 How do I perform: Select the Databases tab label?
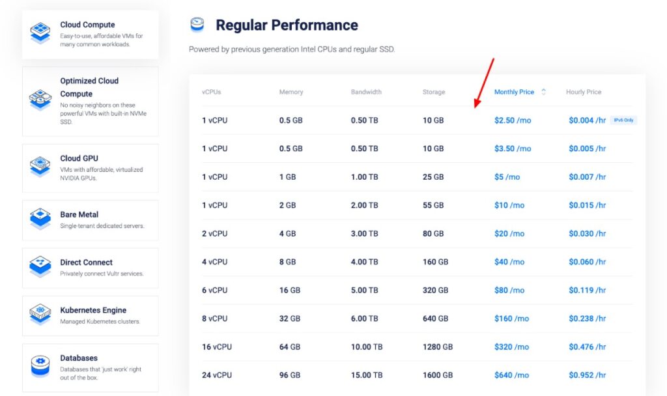(x=79, y=358)
